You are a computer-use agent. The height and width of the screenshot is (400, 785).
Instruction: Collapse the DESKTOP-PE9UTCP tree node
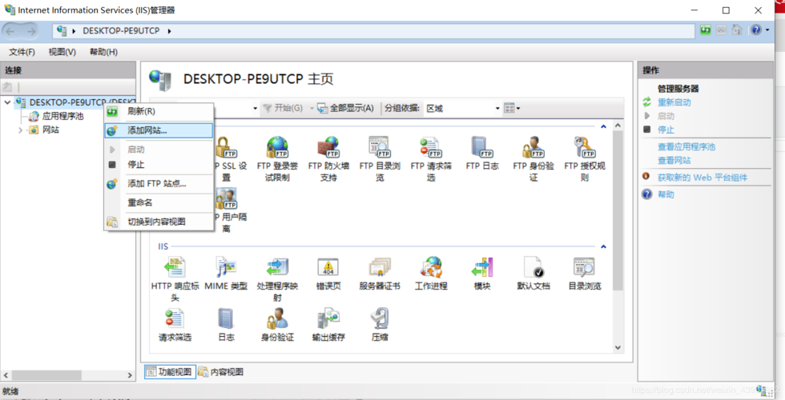[x=7, y=102]
